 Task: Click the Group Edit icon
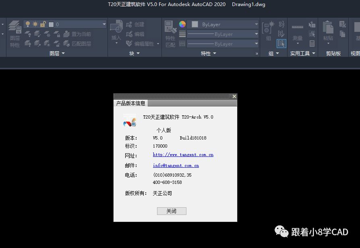click(x=281, y=34)
